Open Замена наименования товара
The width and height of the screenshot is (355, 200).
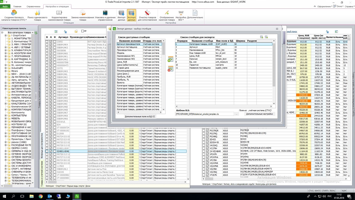(x=82, y=15)
